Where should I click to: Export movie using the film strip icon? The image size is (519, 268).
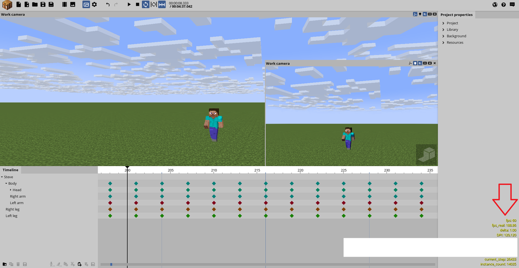tap(64, 4)
